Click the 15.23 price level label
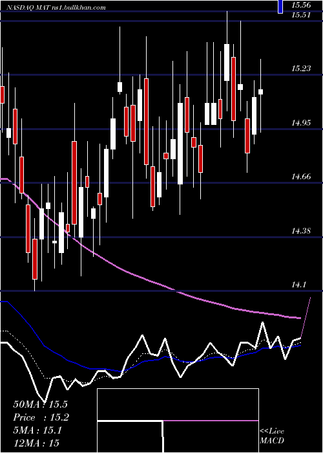This screenshot has width=323, height=453. [x=301, y=69]
